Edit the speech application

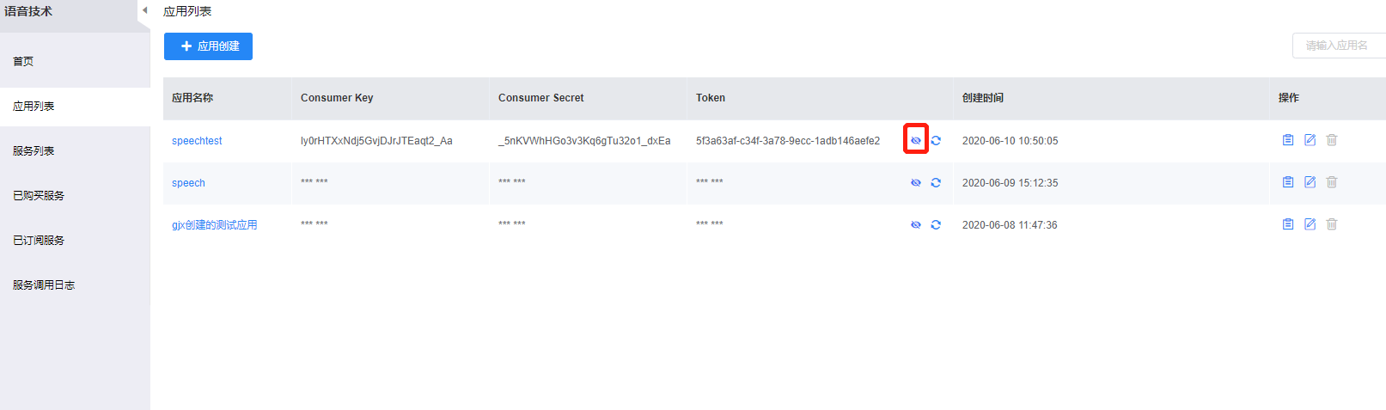[1310, 181]
